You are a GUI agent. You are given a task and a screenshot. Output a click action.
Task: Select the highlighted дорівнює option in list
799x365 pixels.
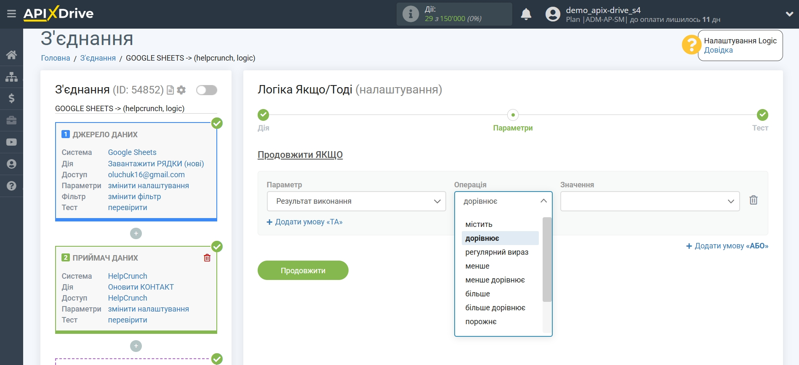coord(500,238)
